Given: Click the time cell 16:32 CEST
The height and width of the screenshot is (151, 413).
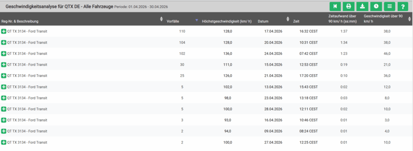Looking at the screenshot, I should pos(309,31).
